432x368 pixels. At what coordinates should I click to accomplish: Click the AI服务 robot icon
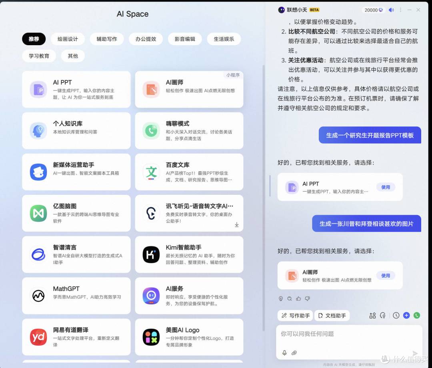[151, 296]
